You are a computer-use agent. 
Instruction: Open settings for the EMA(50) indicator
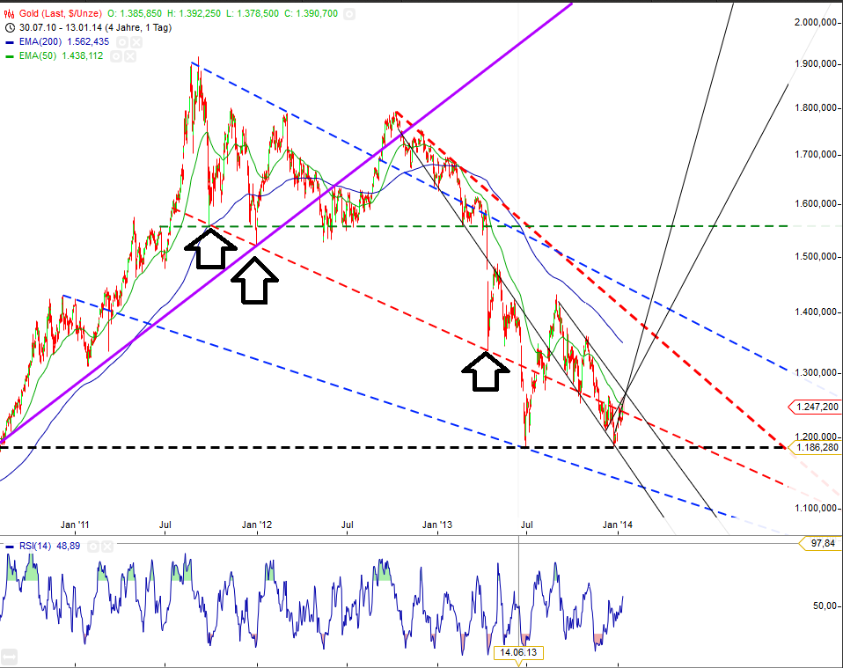[115, 55]
